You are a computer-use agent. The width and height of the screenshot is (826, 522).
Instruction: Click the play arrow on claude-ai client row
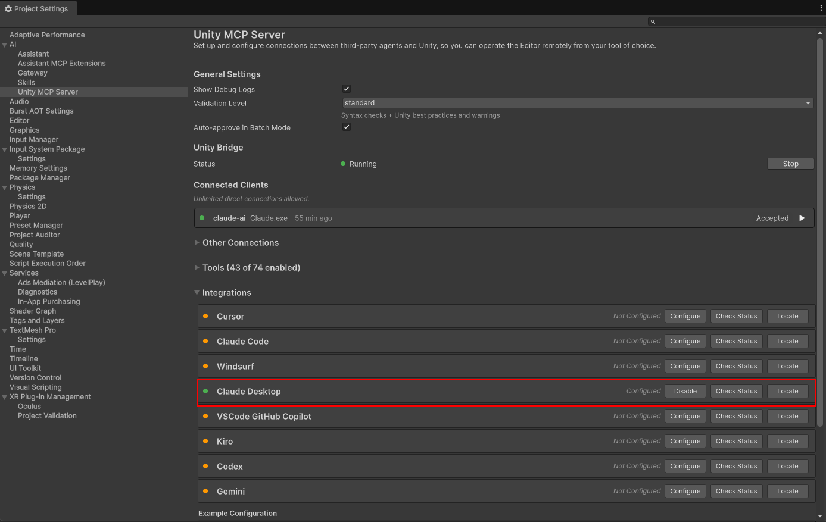point(802,218)
